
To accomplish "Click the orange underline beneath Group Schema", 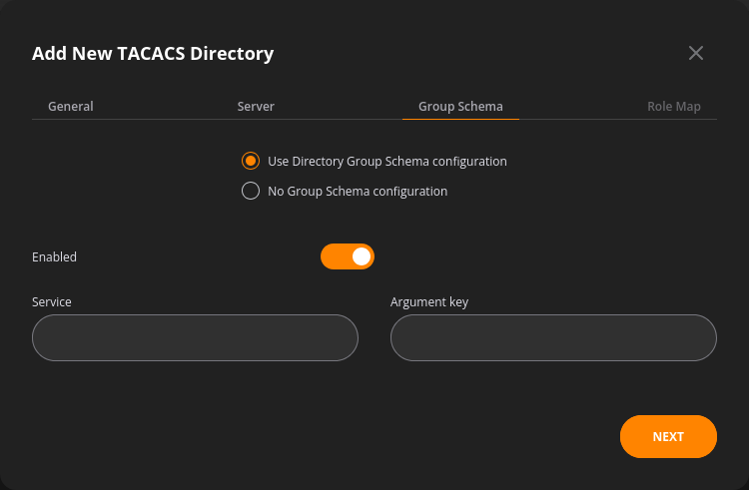I will coord(460,119).
